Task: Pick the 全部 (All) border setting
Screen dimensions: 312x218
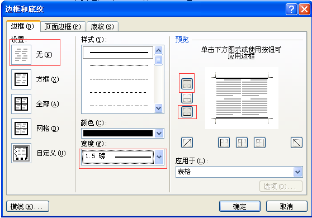Action: tap(21, 104)
